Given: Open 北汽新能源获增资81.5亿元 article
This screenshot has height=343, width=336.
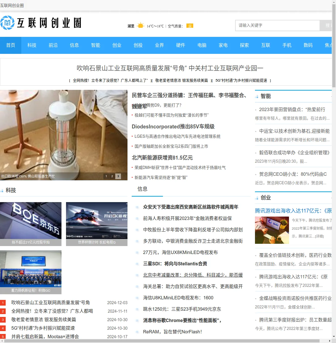Looking at the screenshot, I should coord(162,158).
